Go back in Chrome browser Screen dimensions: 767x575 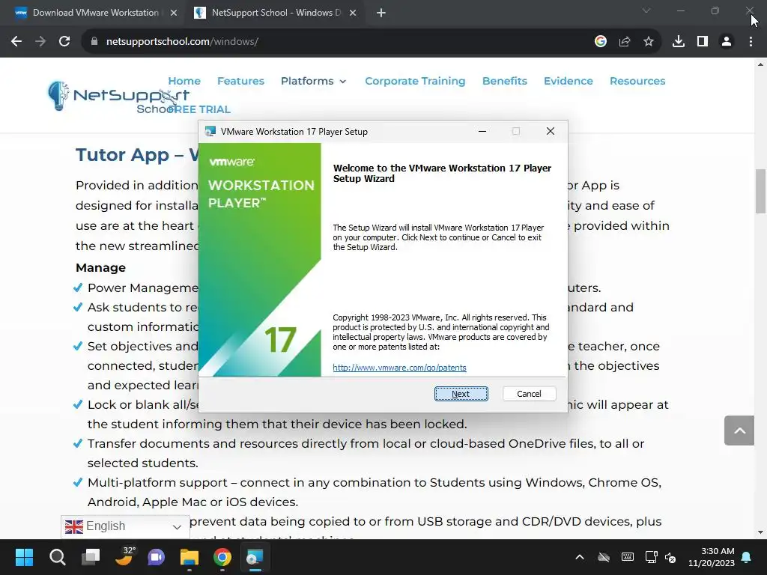pyautogui.click(x=16, y=42)
